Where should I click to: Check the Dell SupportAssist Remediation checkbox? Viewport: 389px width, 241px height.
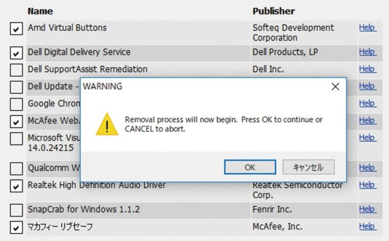click(16, 70)
